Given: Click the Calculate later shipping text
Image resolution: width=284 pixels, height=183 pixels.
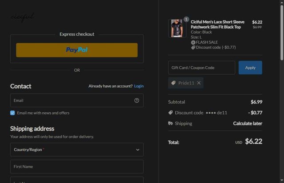Looking at the screenshot, I should 248,123.
